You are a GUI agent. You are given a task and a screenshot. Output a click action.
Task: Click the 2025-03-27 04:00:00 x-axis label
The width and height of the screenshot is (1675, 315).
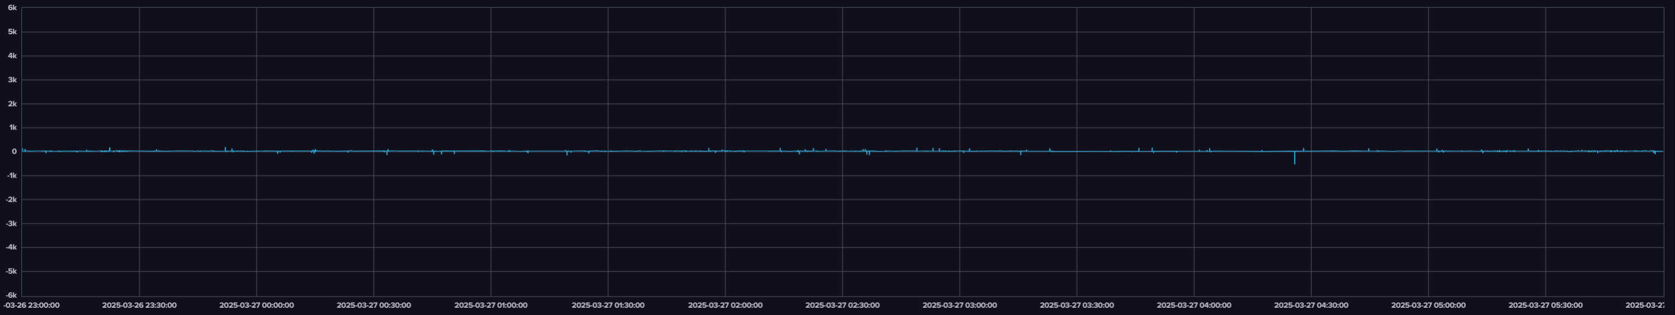(x=1194, y=306)
